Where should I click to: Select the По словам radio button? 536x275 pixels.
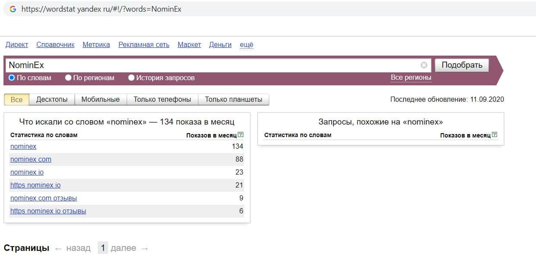(12, 78)
